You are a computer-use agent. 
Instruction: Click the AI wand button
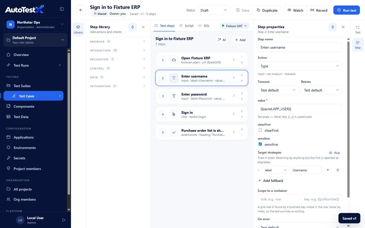tap(222, 40)
